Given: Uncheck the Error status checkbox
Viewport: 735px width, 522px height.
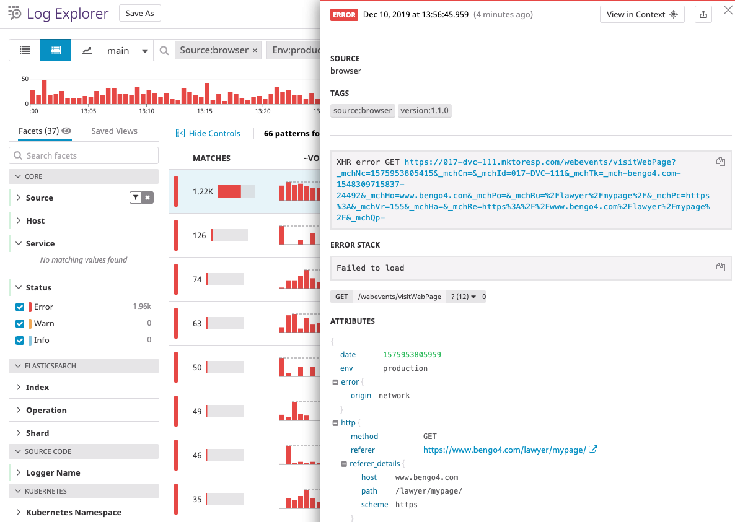Looking at the screenshot, I should (20, 307).
